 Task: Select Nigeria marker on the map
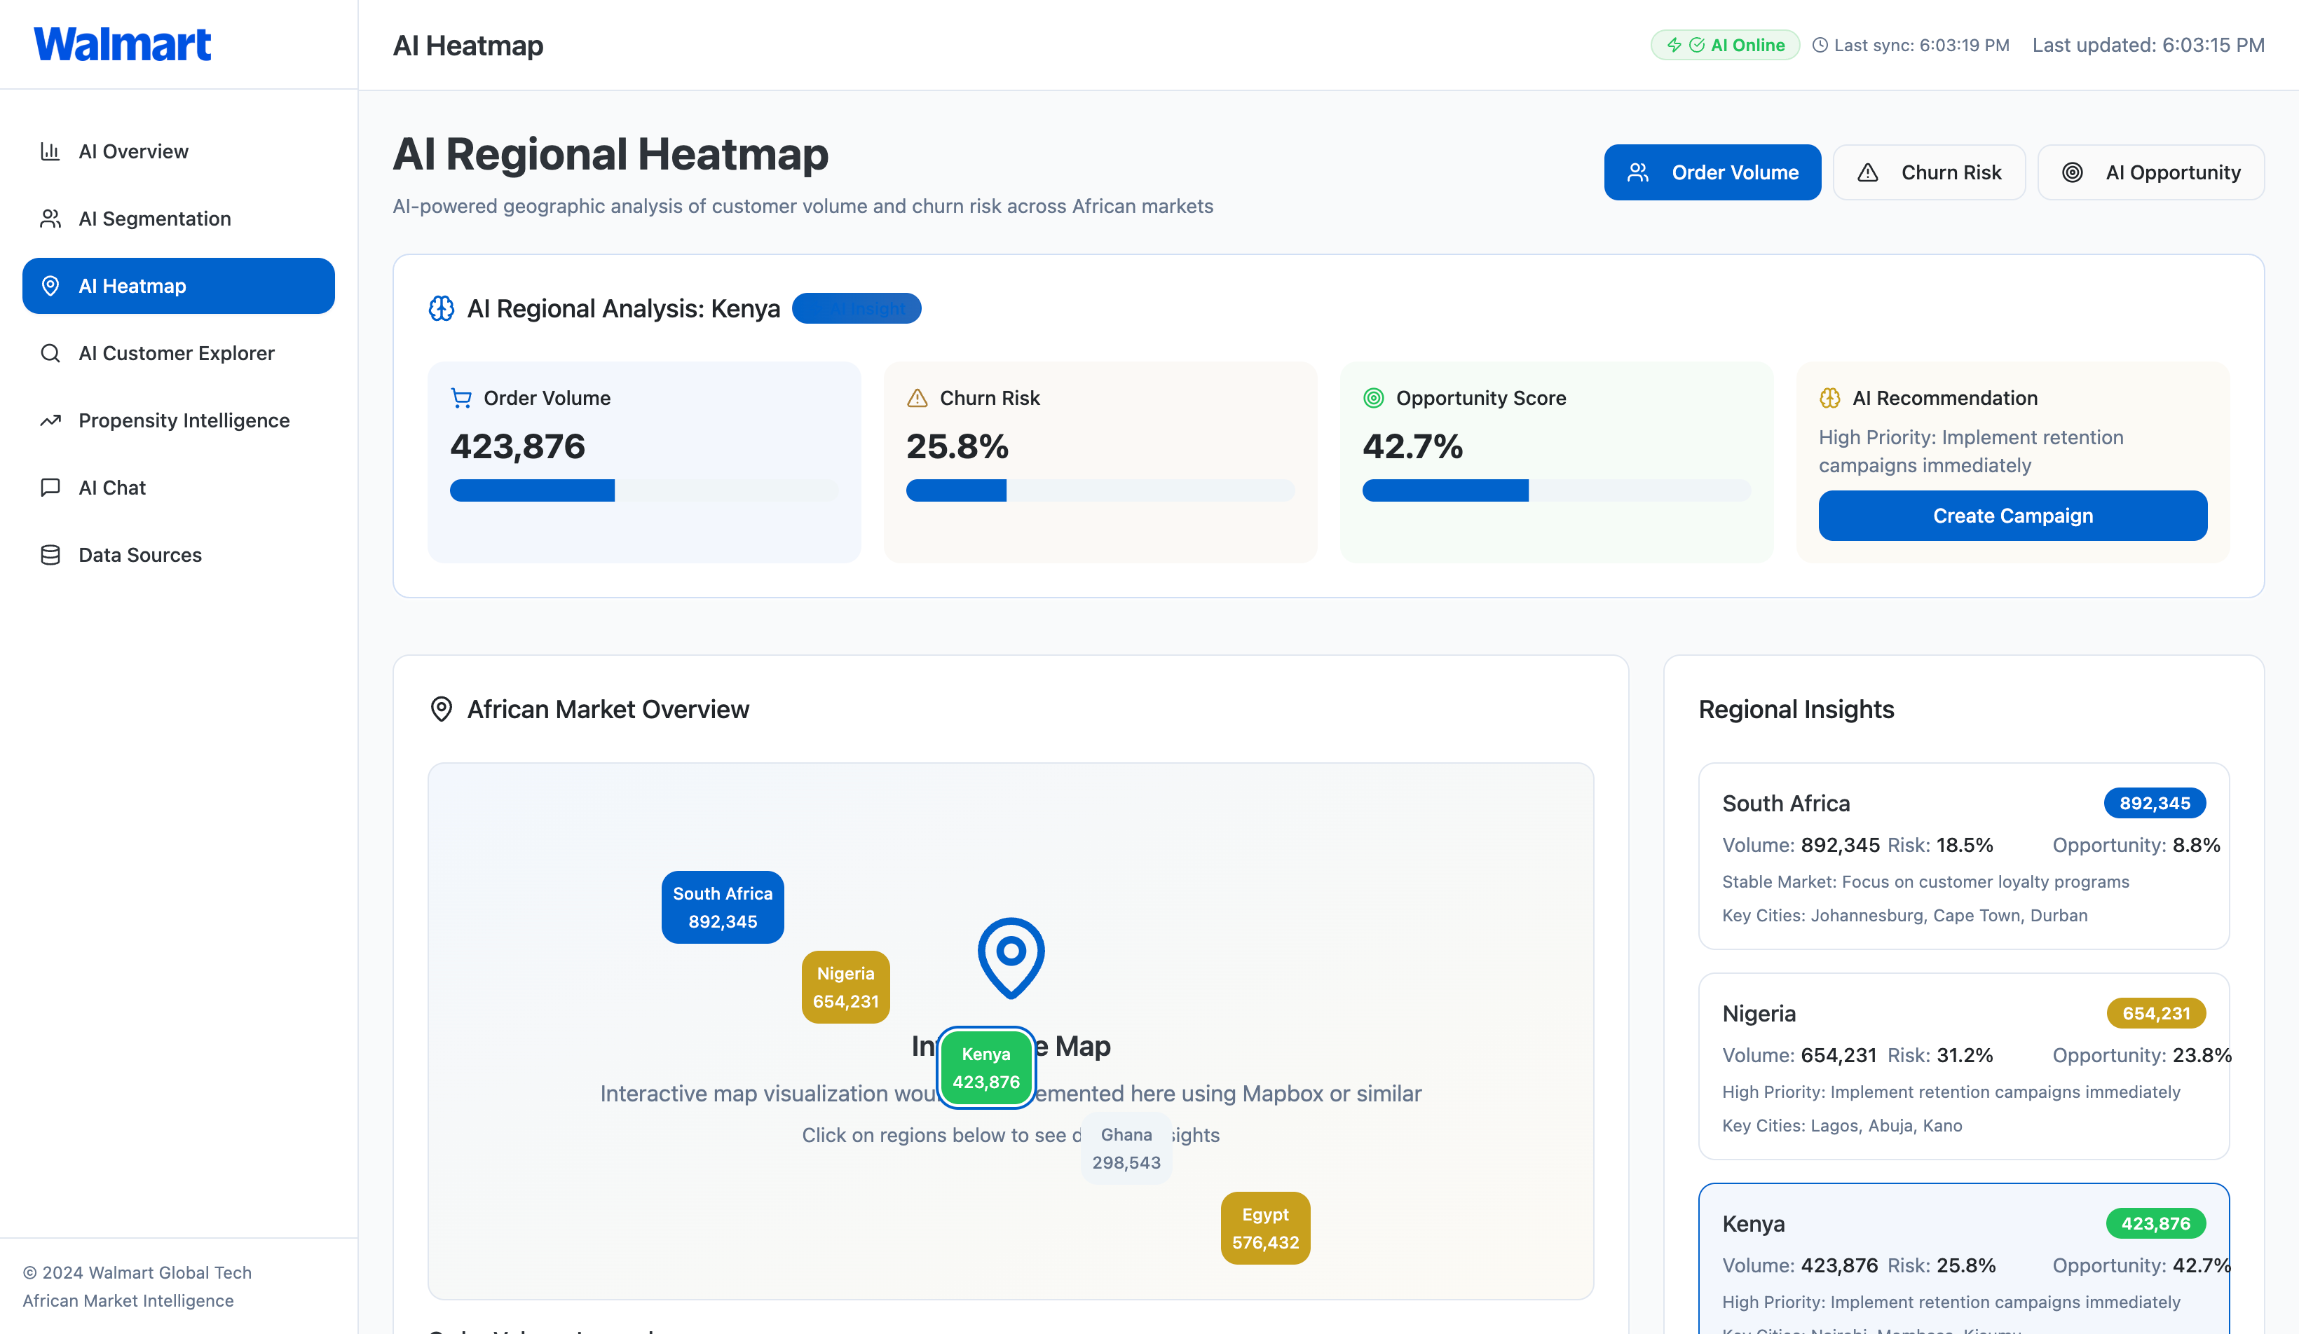846,987
